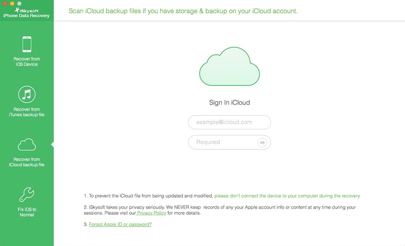
Task: Open the wrench repair icon
Action: pos(27,194)
